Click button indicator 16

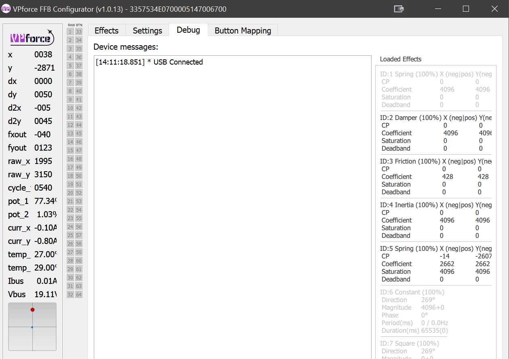pyautogui.click(x=70, y=159)
